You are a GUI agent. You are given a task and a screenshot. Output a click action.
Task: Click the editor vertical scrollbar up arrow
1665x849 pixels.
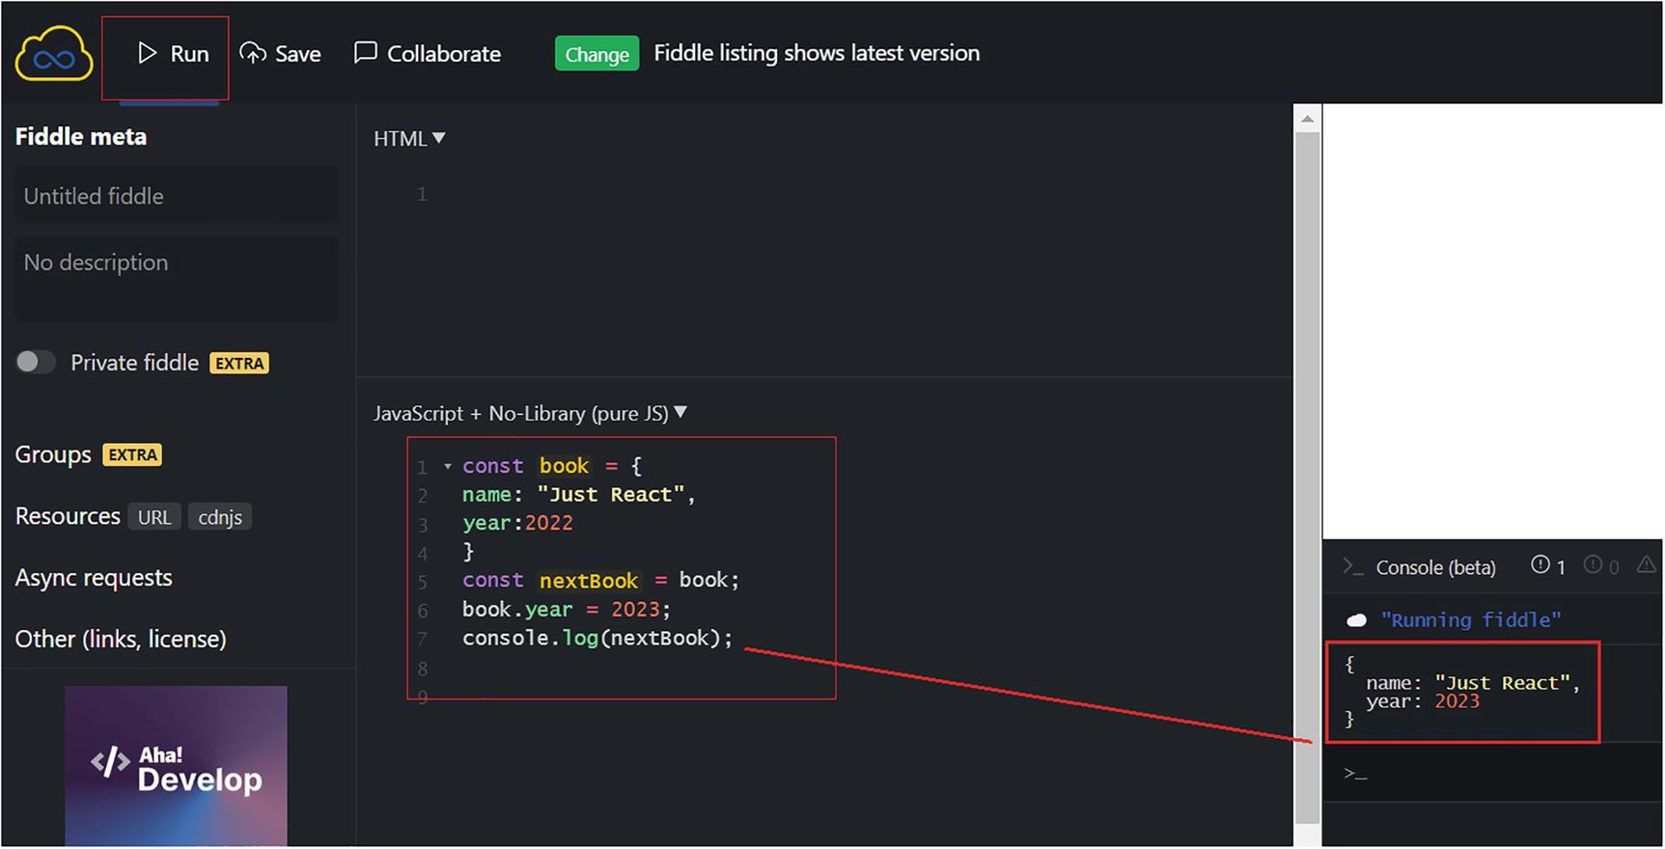(1307, 120)
